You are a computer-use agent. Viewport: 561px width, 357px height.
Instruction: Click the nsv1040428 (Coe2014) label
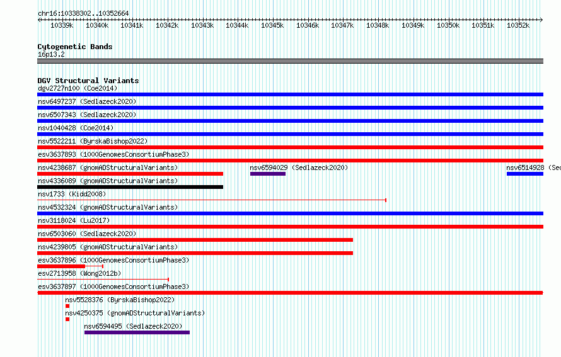coord(76,128)
